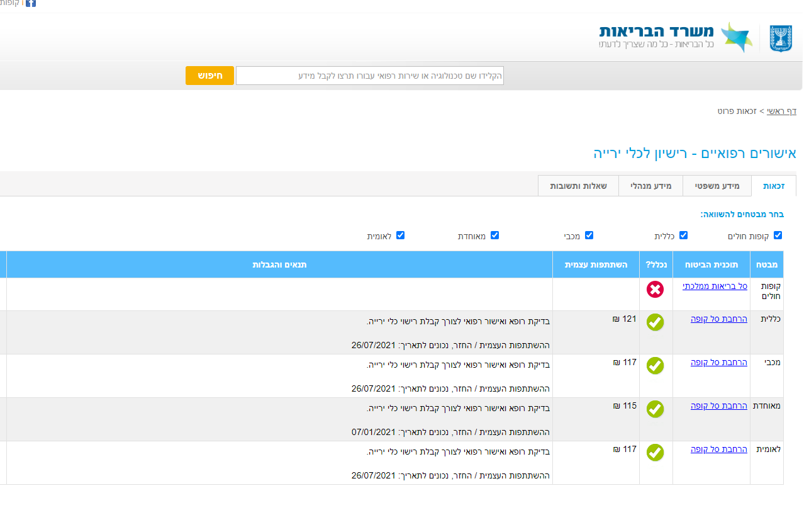Click the Facebook icon at top left
The width and height of the screenshot is (809, 515).
(30, 3)
